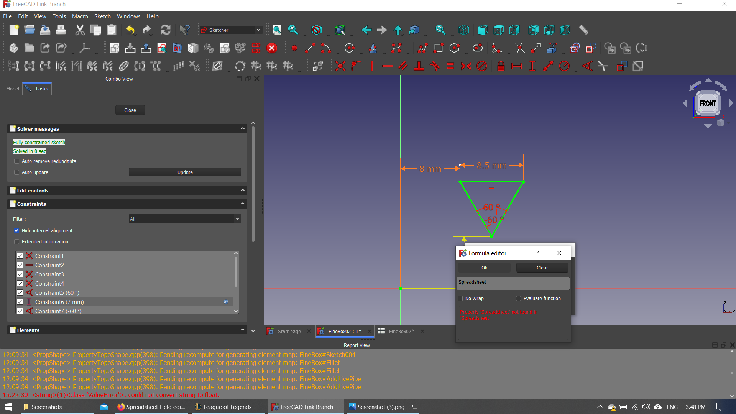Apply a horizontal constraint
The image size is (736, 414).
pos(387,66)
